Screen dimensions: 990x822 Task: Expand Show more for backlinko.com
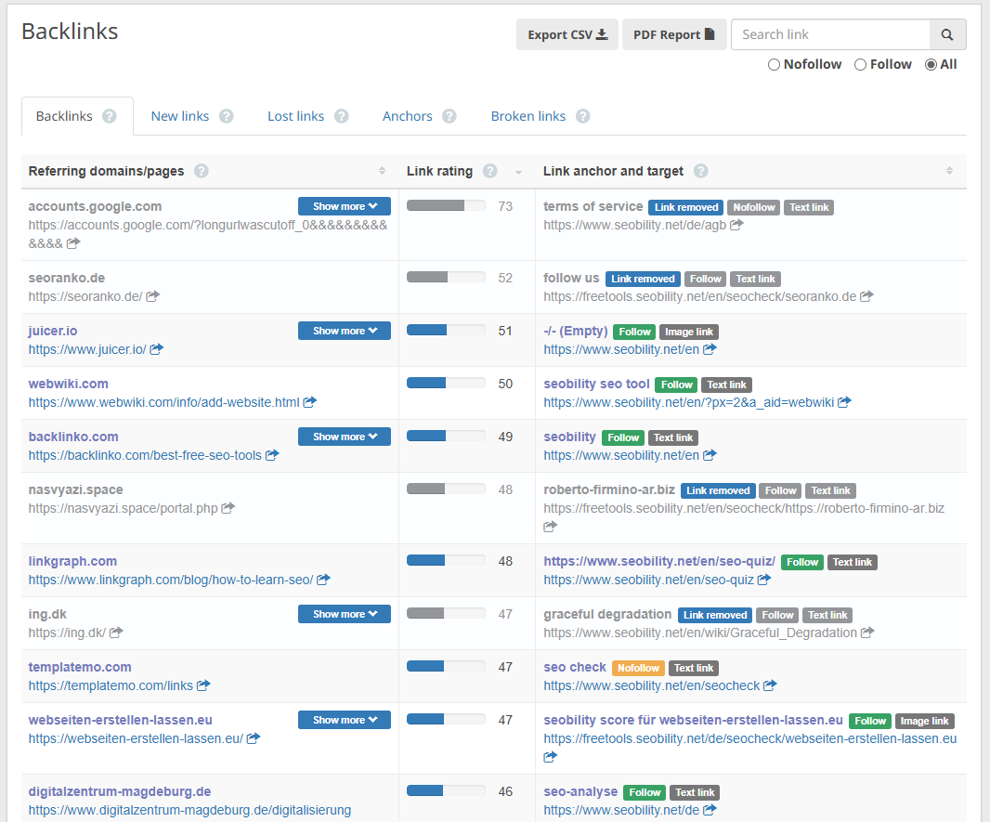pyautogui.click(x=345, y=437)
